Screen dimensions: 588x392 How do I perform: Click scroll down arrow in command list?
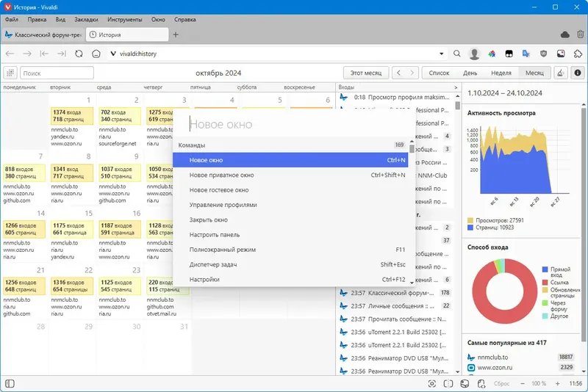412,283
